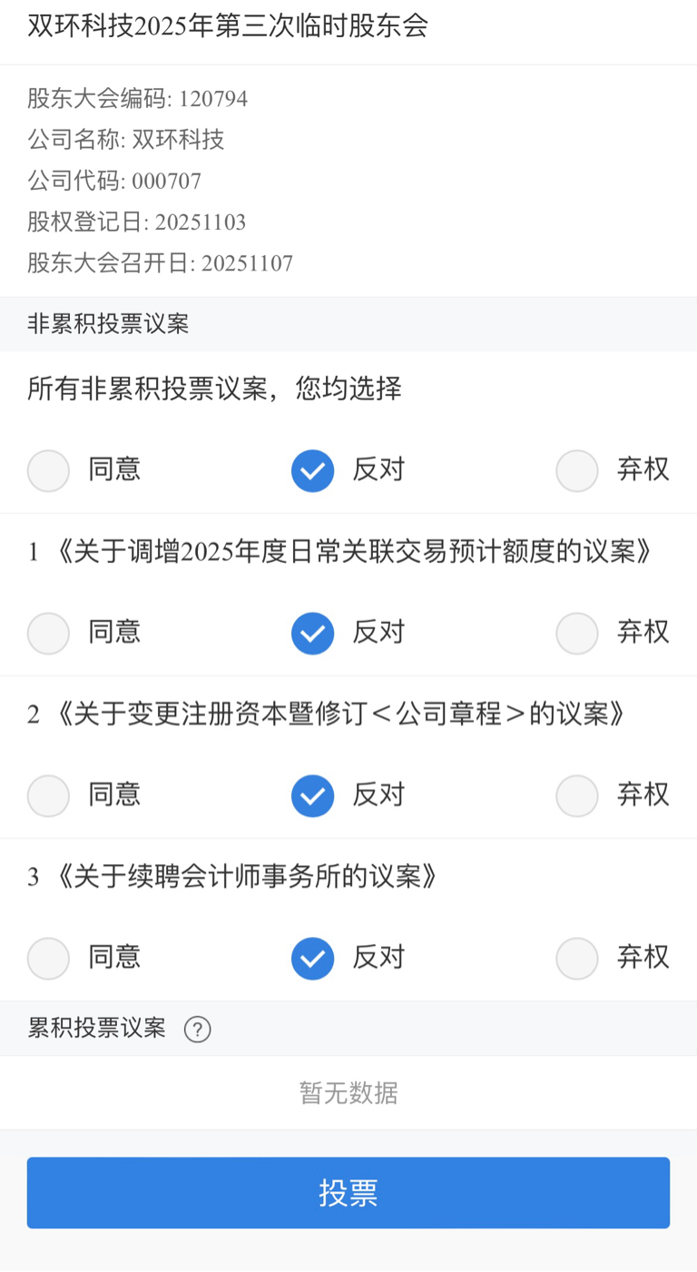
Task: Choose 弃权 for proposal 1 关联交易预计额度
Action: pyautogui.click(x=577, y=633)
